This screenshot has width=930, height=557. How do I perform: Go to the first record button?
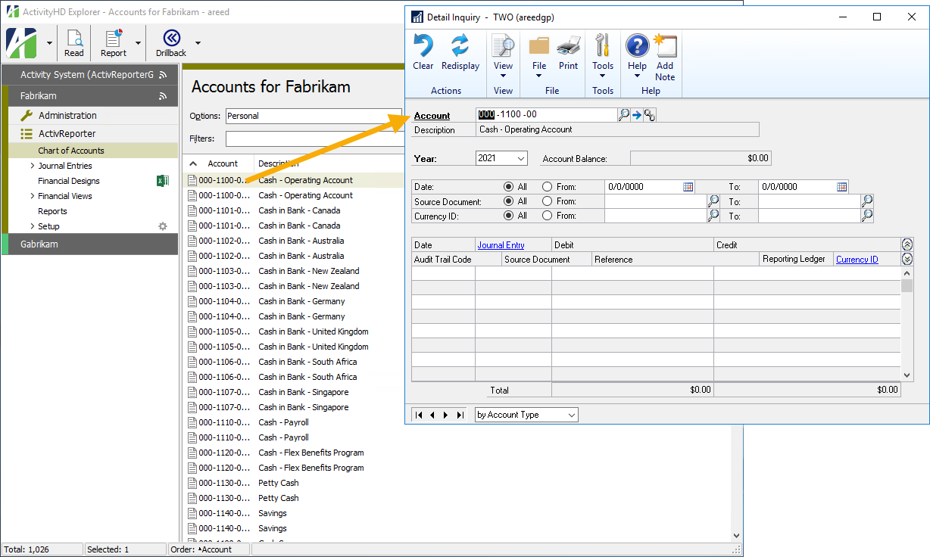click(x=418, y=415)
